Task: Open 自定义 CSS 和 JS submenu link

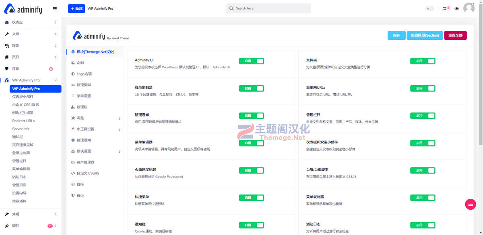Action: click(x=25, y=105)
